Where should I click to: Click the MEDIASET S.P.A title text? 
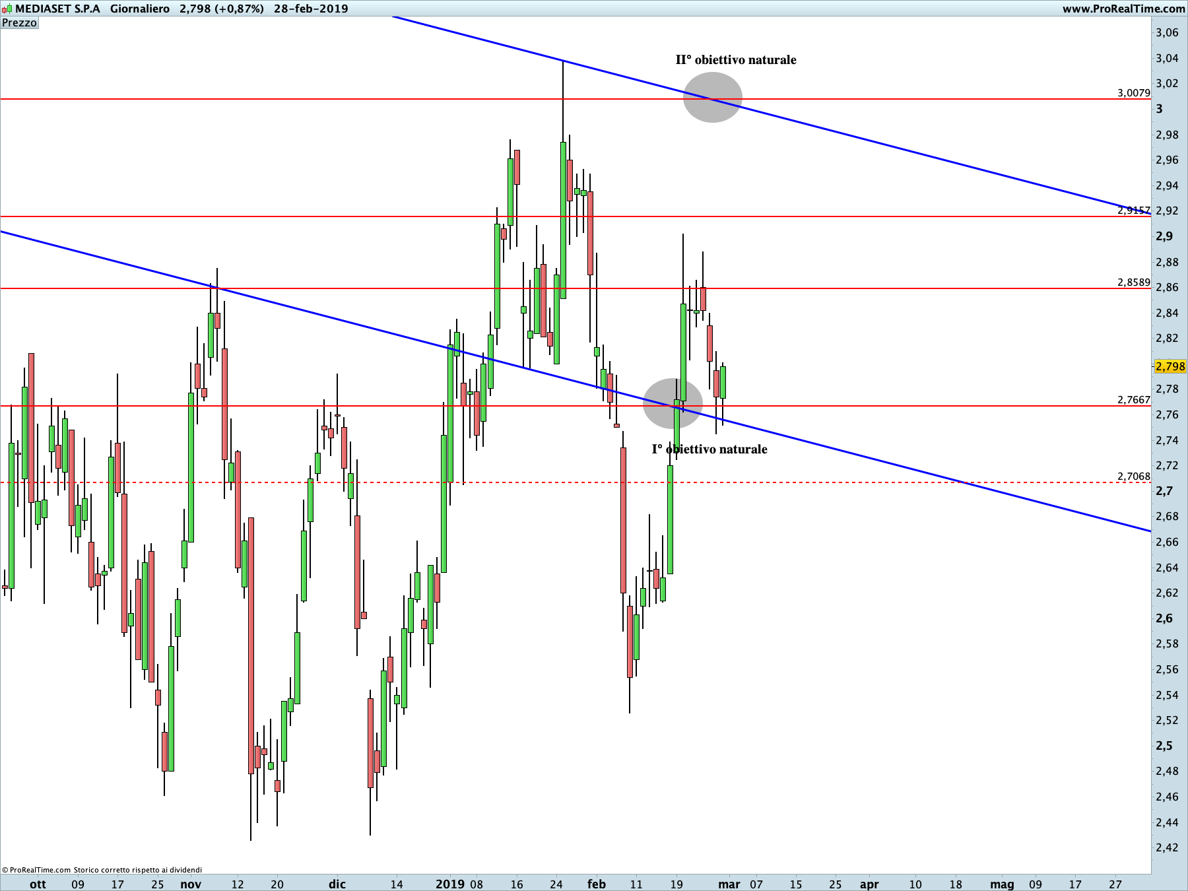coord(58,9)
